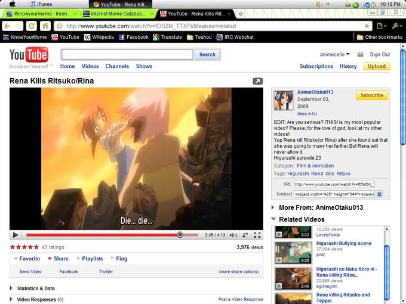
Task: Share the video via Twitter link
Action: [x=106, y=272]
